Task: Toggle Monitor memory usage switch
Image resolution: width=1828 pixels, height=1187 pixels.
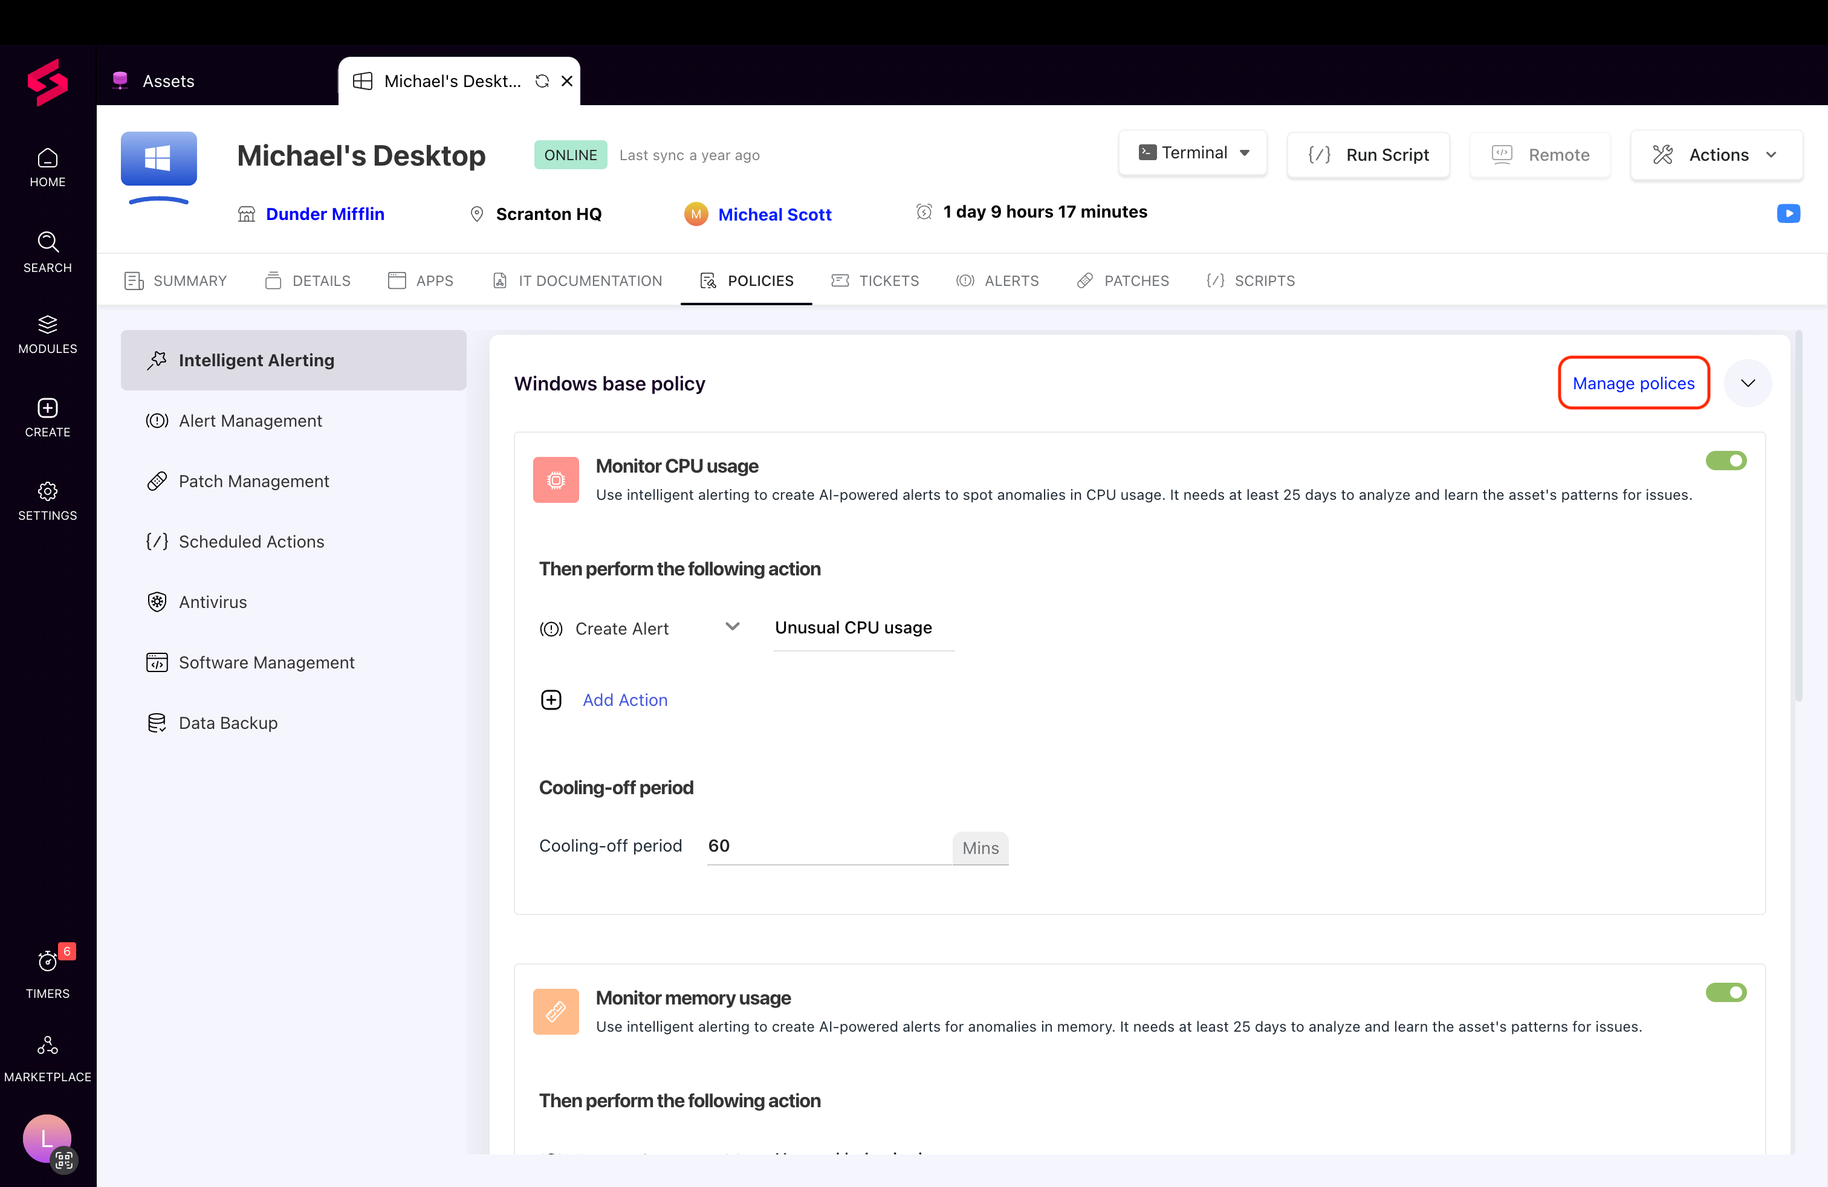Action: 1726,993
